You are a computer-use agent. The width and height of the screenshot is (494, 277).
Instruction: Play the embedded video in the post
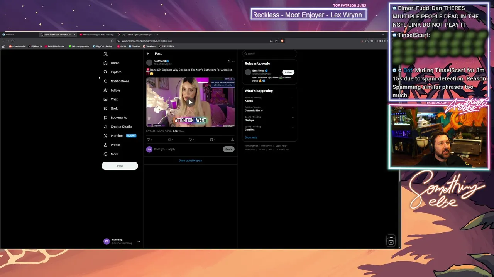(x=190, y=102)
